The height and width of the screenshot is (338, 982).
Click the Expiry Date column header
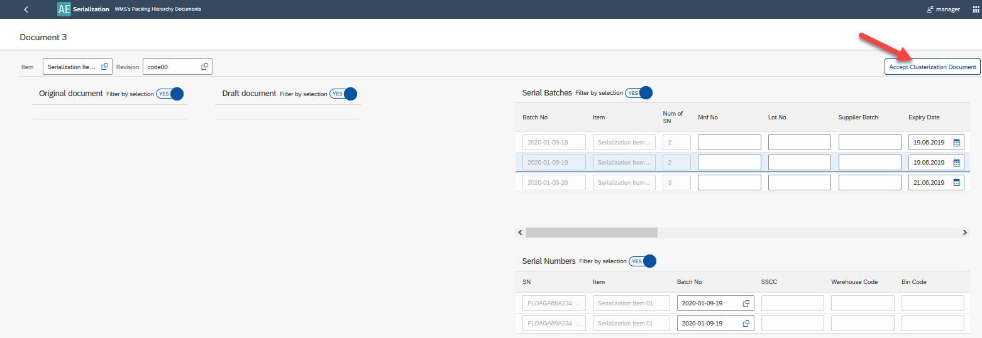[x=925, y=117]
